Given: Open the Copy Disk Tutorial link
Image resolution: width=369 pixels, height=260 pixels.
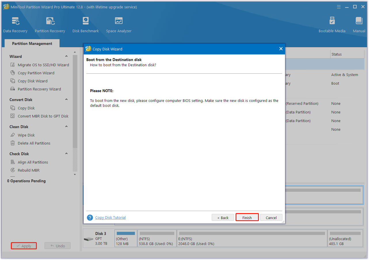Looking at the screenshot, I should 110,218.
